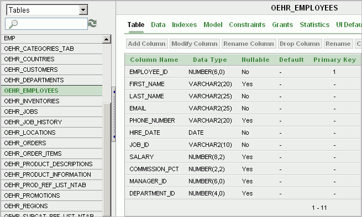
Task: Open the Indexes tab
Action: coord(184,25)
